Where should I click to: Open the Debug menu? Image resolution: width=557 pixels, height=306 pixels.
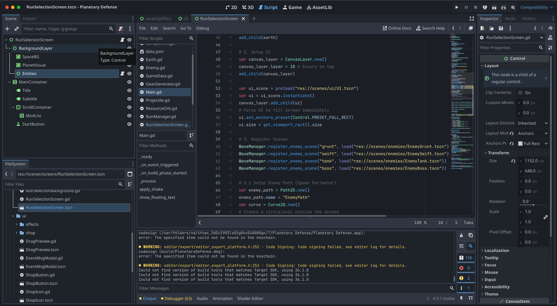pyautogui.click(x=202, y=28)
